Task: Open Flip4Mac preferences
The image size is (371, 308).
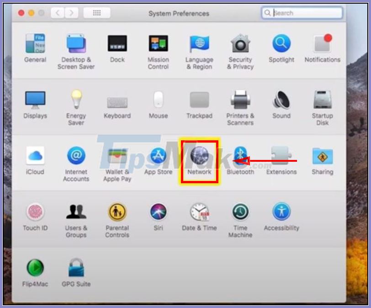Action: pyautogui.click(x=35, y=267)
